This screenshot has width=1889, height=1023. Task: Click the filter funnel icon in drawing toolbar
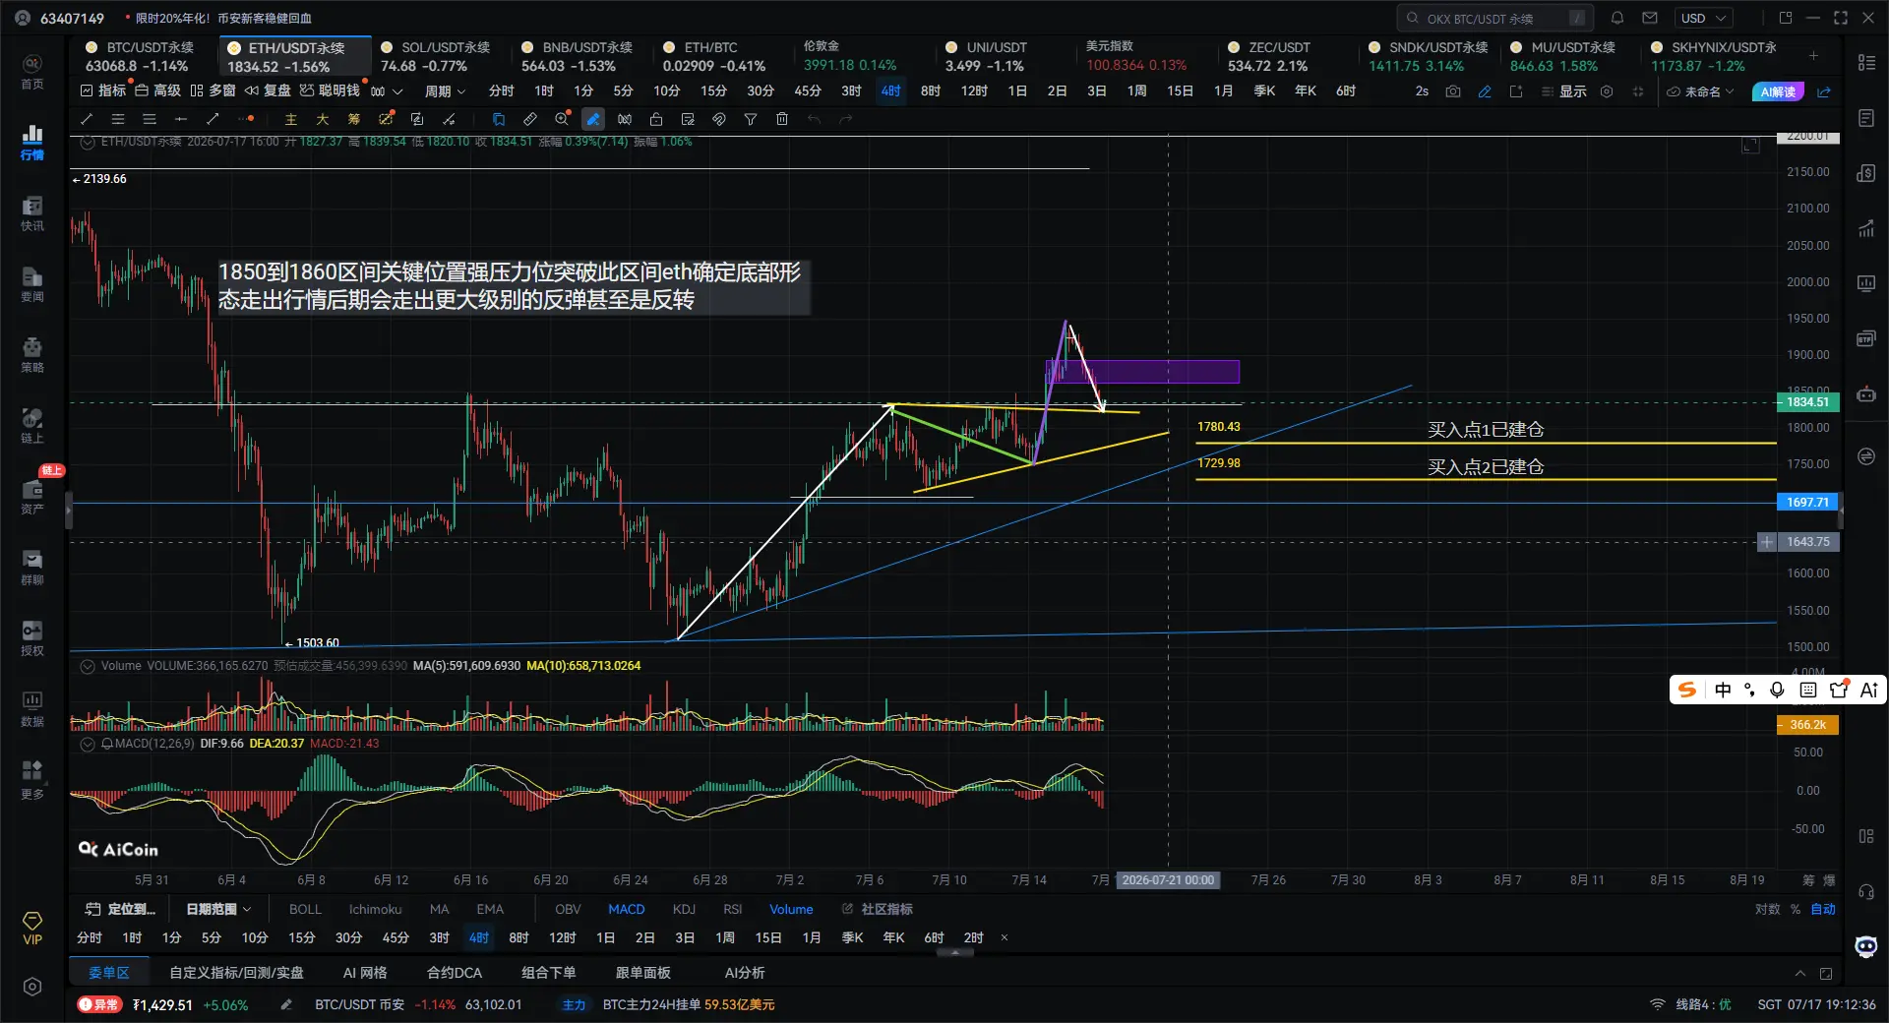(x=751, y=119)
